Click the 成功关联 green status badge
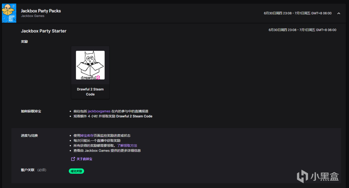This screenshot has width=349, height=188. coord(76,171)
